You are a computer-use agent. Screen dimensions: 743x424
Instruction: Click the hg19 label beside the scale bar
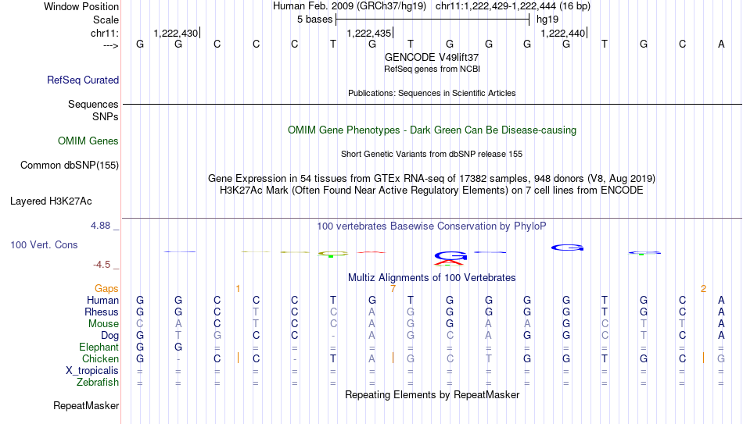point(547,20)
